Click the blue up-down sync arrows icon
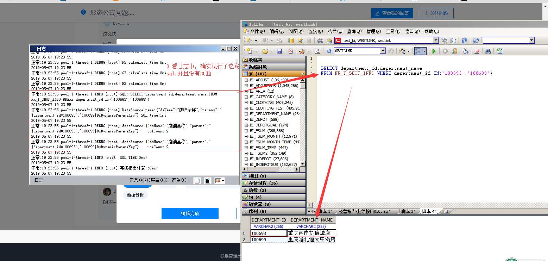The width and height of the screenshot is (548, 261). pyautogui.click(x=465, y=41)
